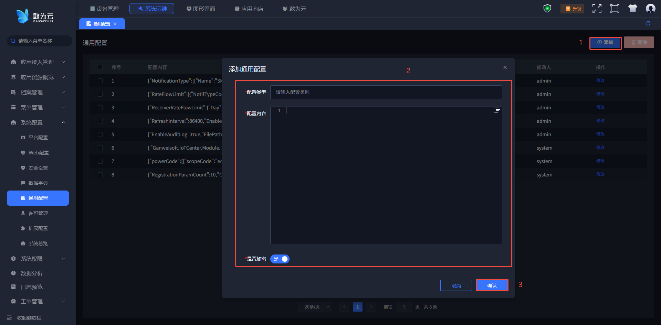Click page 1 in pagination
This screenshot has height=325, width=661.
(x=358, y=307)
